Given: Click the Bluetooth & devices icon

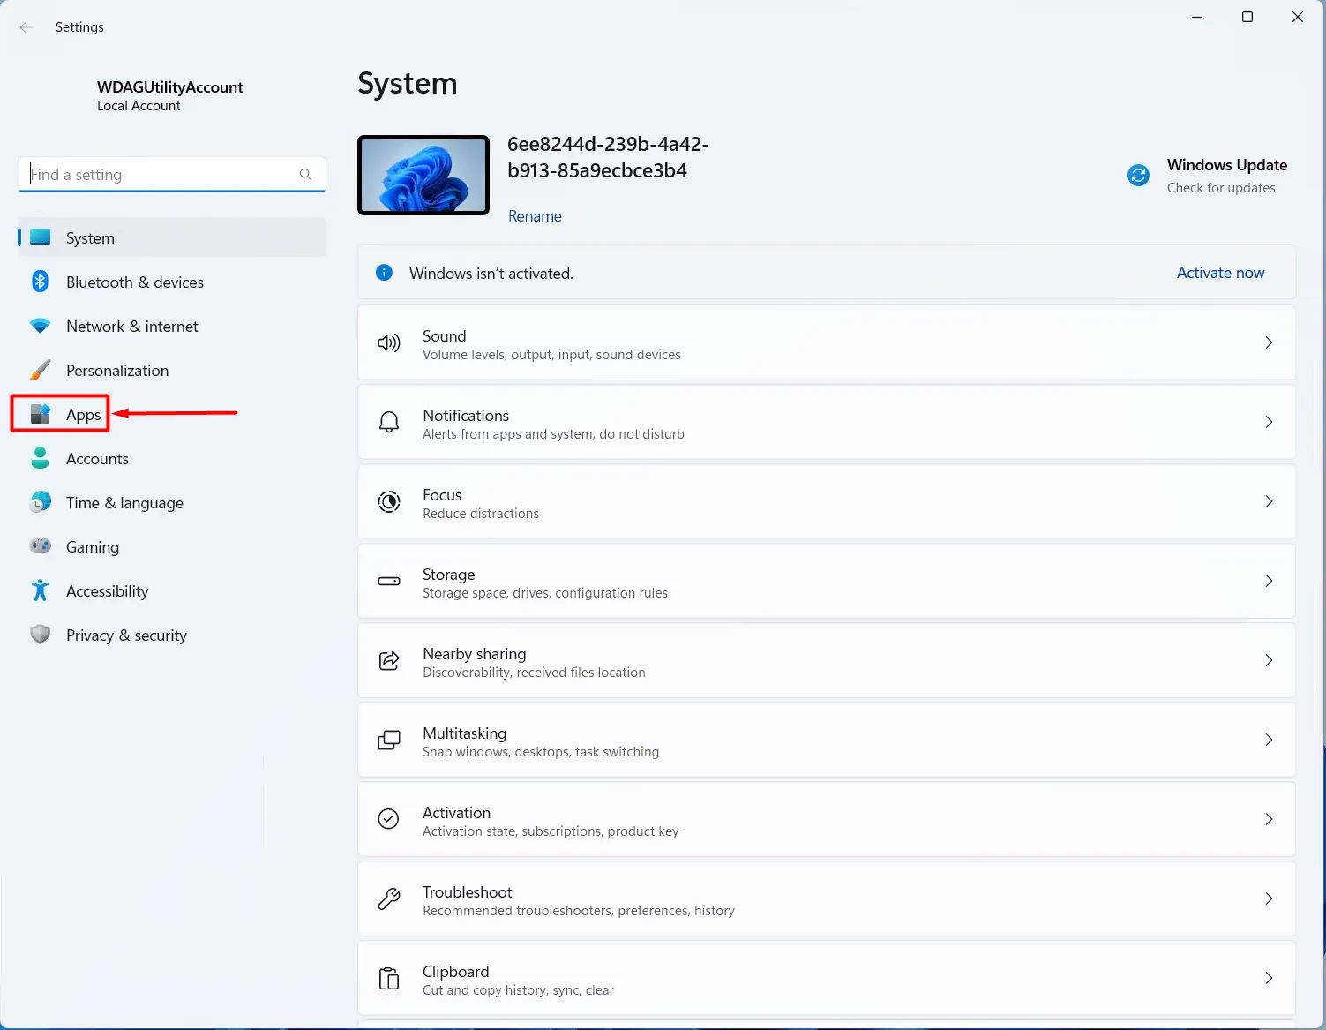Looking at the screenshot, I should click(40, 282).
